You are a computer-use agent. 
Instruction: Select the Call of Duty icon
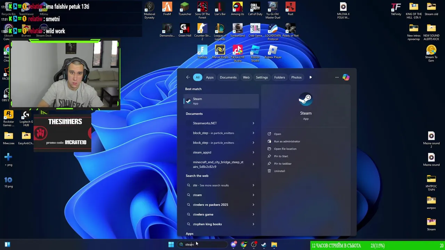tap(255, 9)
